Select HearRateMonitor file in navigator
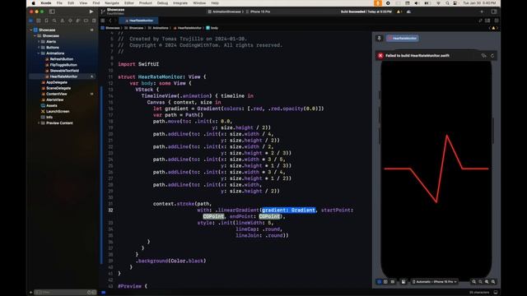 [x=63, y=76]
